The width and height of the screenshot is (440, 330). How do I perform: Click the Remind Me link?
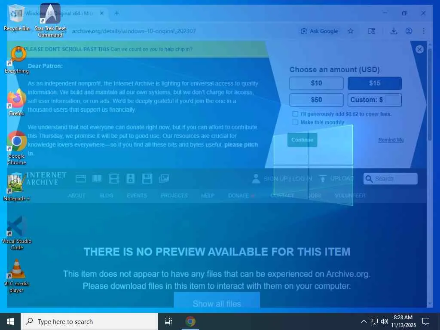pos(391,140)
